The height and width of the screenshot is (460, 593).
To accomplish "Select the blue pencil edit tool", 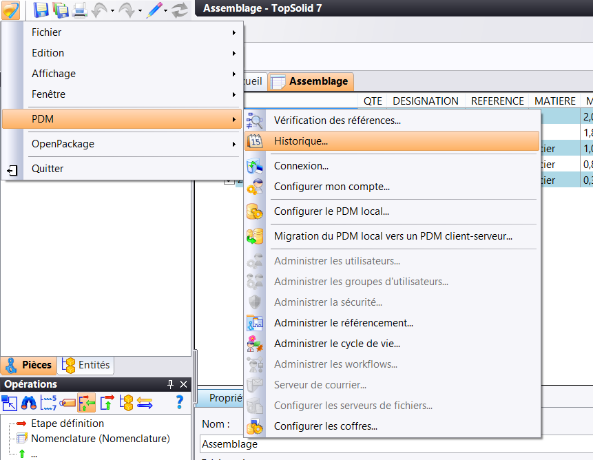I will pyautogui.click(x=154, y=10).
